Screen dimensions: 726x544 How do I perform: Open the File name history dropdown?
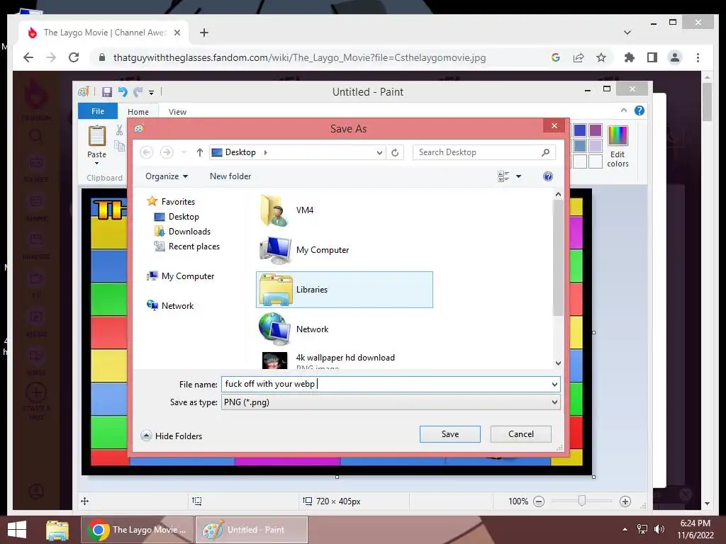[x=554, y=385]
